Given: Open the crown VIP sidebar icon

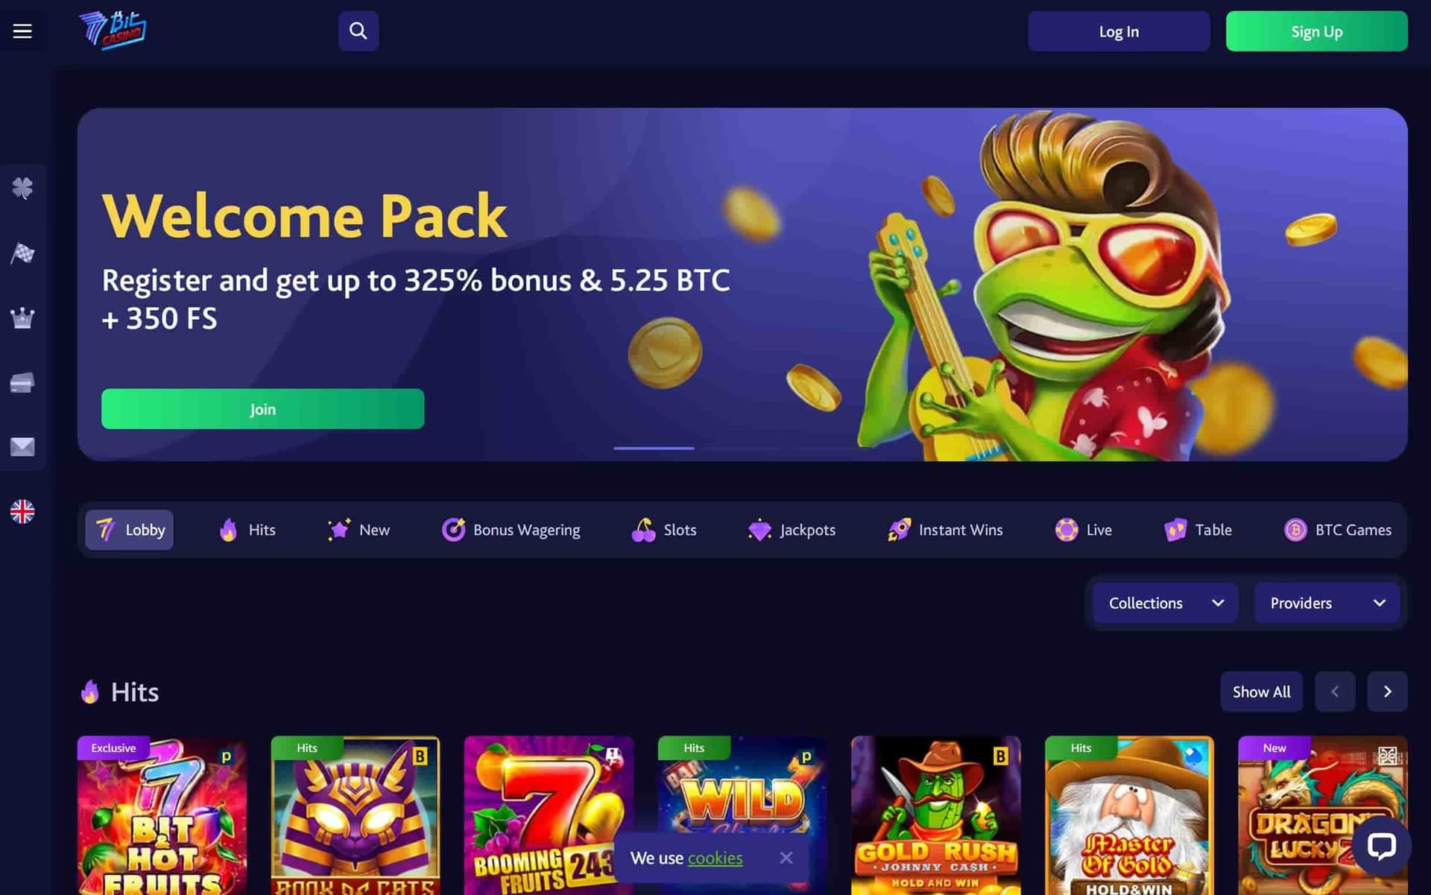Looking at the screenshot, I should click(22, 318).
